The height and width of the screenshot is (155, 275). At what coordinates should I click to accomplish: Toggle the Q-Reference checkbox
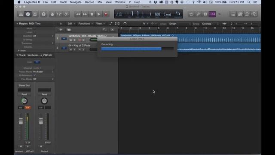[x=34, y=75]
